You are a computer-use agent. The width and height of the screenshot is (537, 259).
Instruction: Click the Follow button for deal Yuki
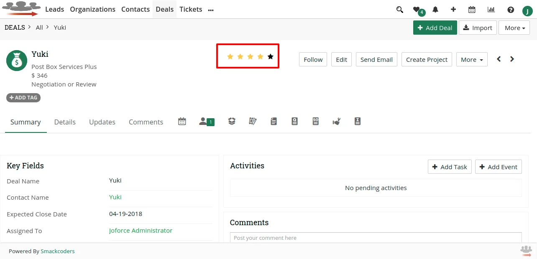tap(313, 59)
